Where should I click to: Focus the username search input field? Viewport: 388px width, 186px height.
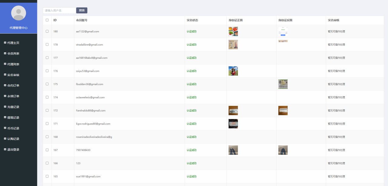pos(59,11)
